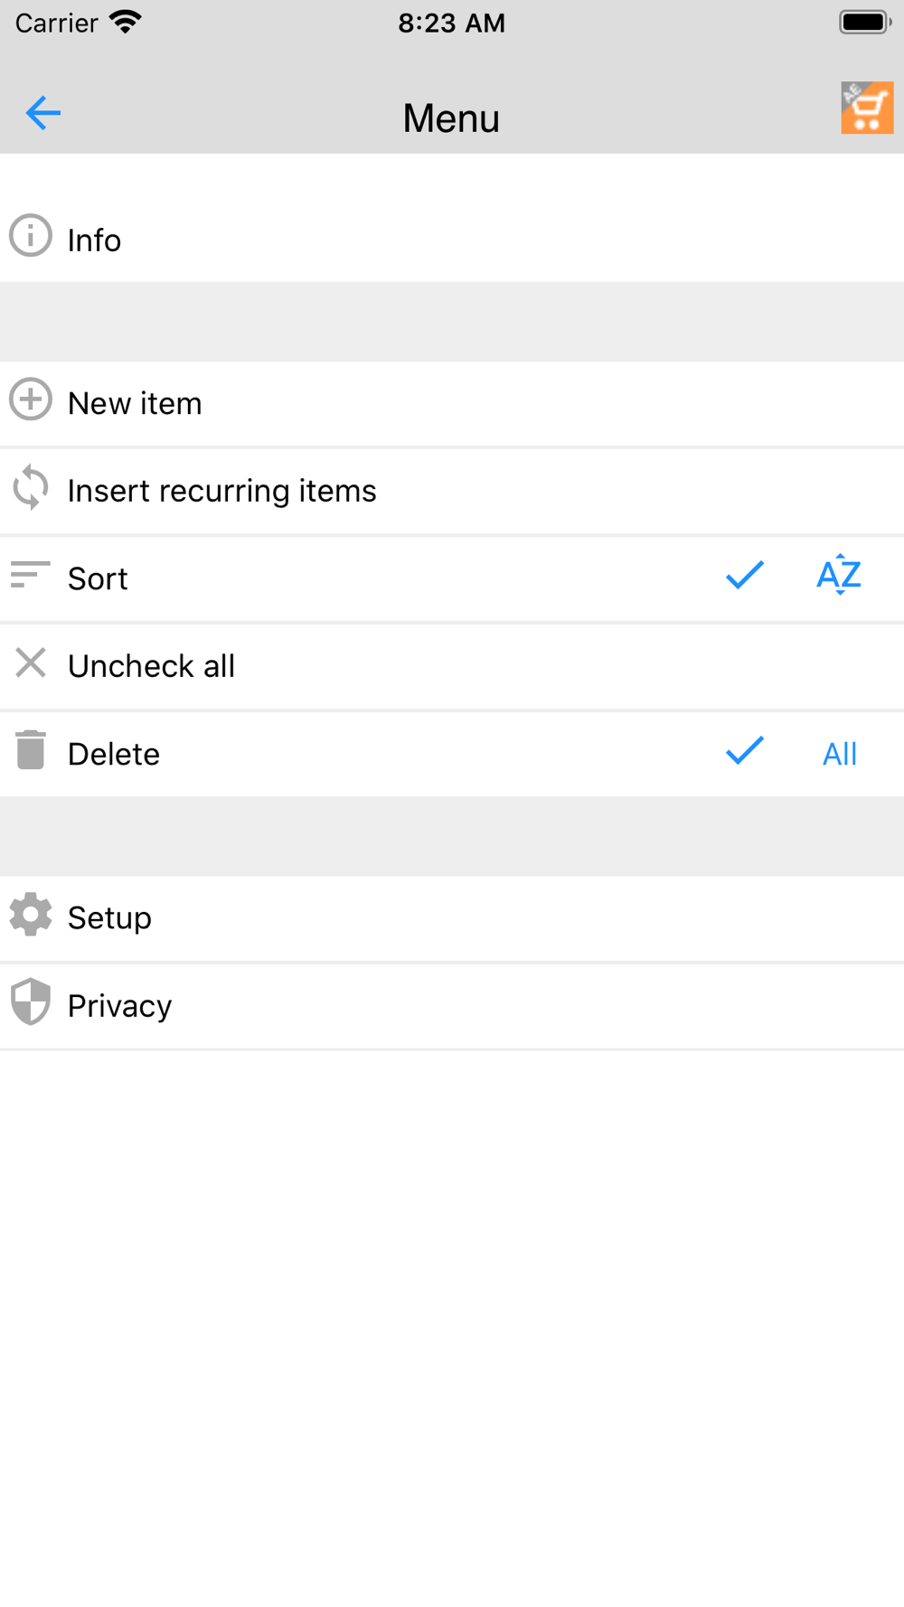904x1607 pixels.
Task: Tap Uncheck all label
Action: pos(151,666)
